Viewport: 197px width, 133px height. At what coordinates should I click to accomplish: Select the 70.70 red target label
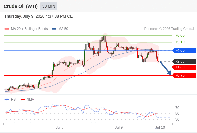[x=184, y=75]
